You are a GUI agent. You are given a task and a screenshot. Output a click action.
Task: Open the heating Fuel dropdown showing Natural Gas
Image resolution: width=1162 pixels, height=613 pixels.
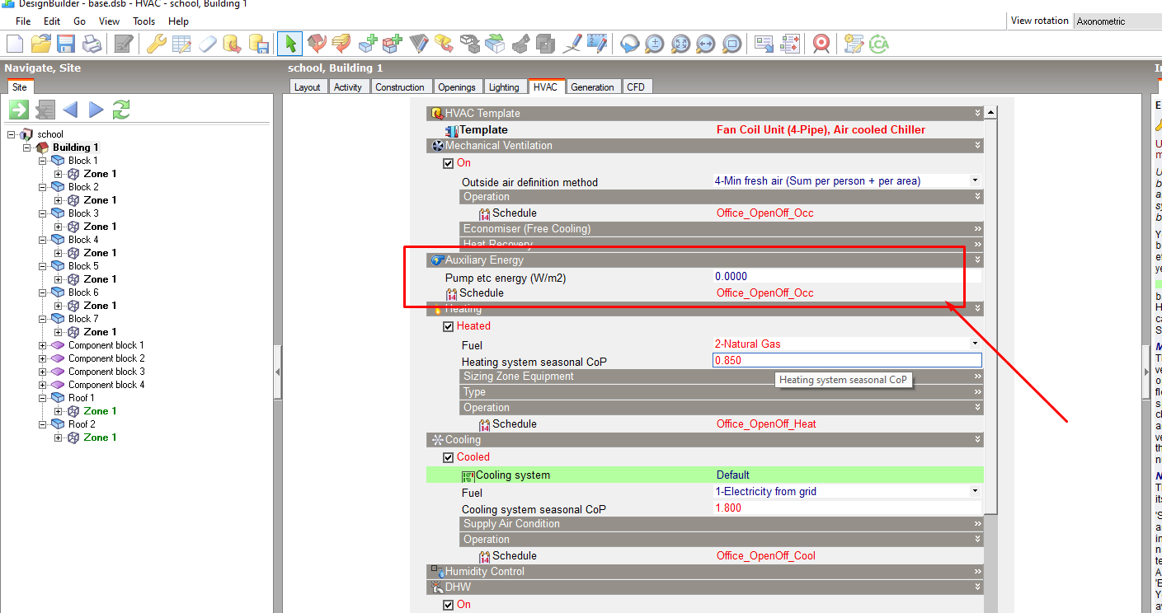975,344
